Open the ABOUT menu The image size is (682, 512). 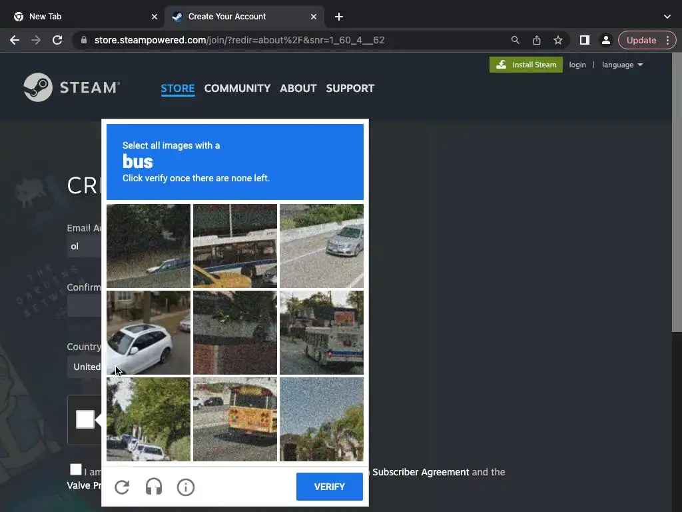click(298, 89)
